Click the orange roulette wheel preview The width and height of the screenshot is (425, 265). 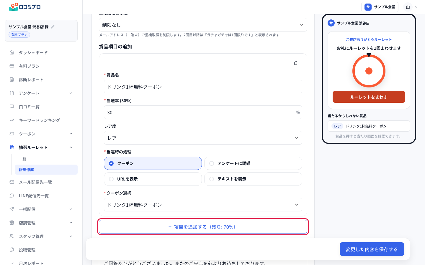click(x=369, y=71)
